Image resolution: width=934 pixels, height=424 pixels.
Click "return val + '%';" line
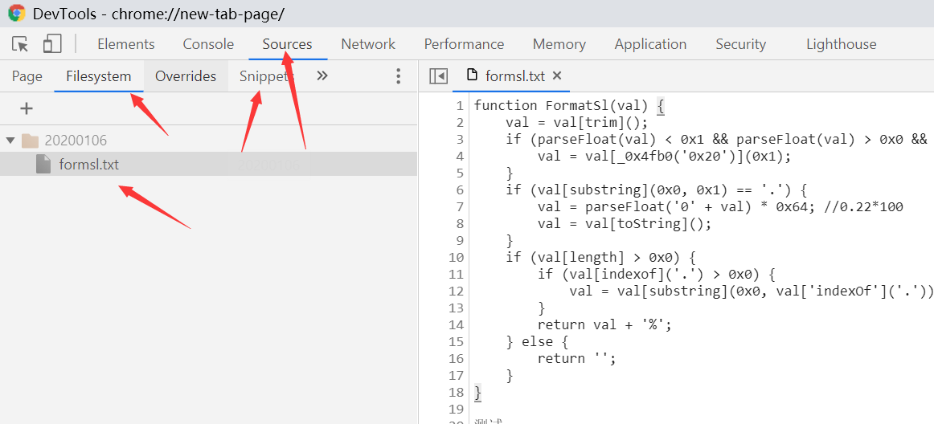coord(604,325)
